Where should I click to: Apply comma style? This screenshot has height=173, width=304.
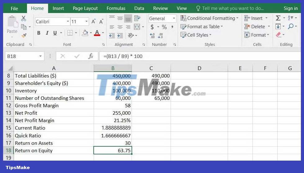172,27
